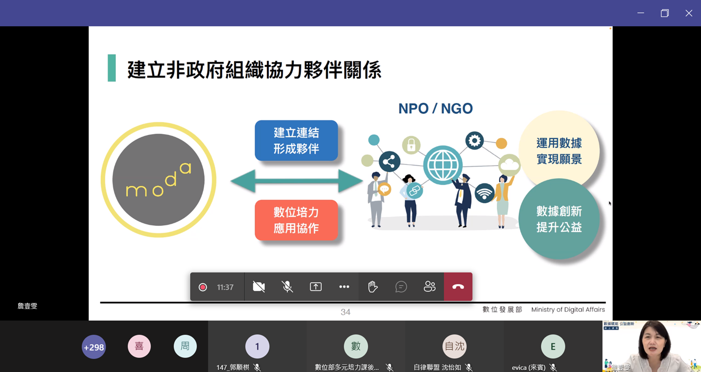
Task: Turn on the camera in meeting toolbar
Action: click(258, 287)
